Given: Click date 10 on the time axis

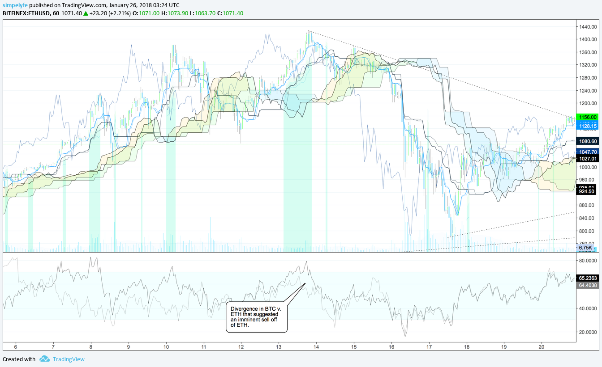Looking at the screenshot, I should 166,347.
